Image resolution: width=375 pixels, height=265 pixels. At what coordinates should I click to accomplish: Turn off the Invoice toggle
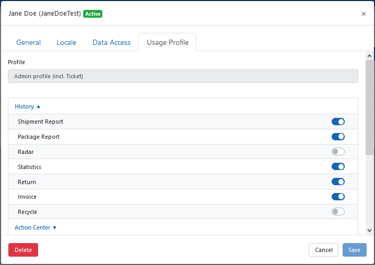[x=338, y=197]
